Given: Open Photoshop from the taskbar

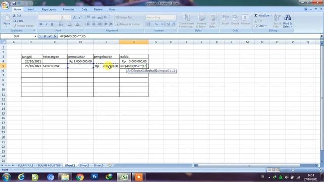Looking at the screenshot, I should pyautogui.click(x=95, y=177).
